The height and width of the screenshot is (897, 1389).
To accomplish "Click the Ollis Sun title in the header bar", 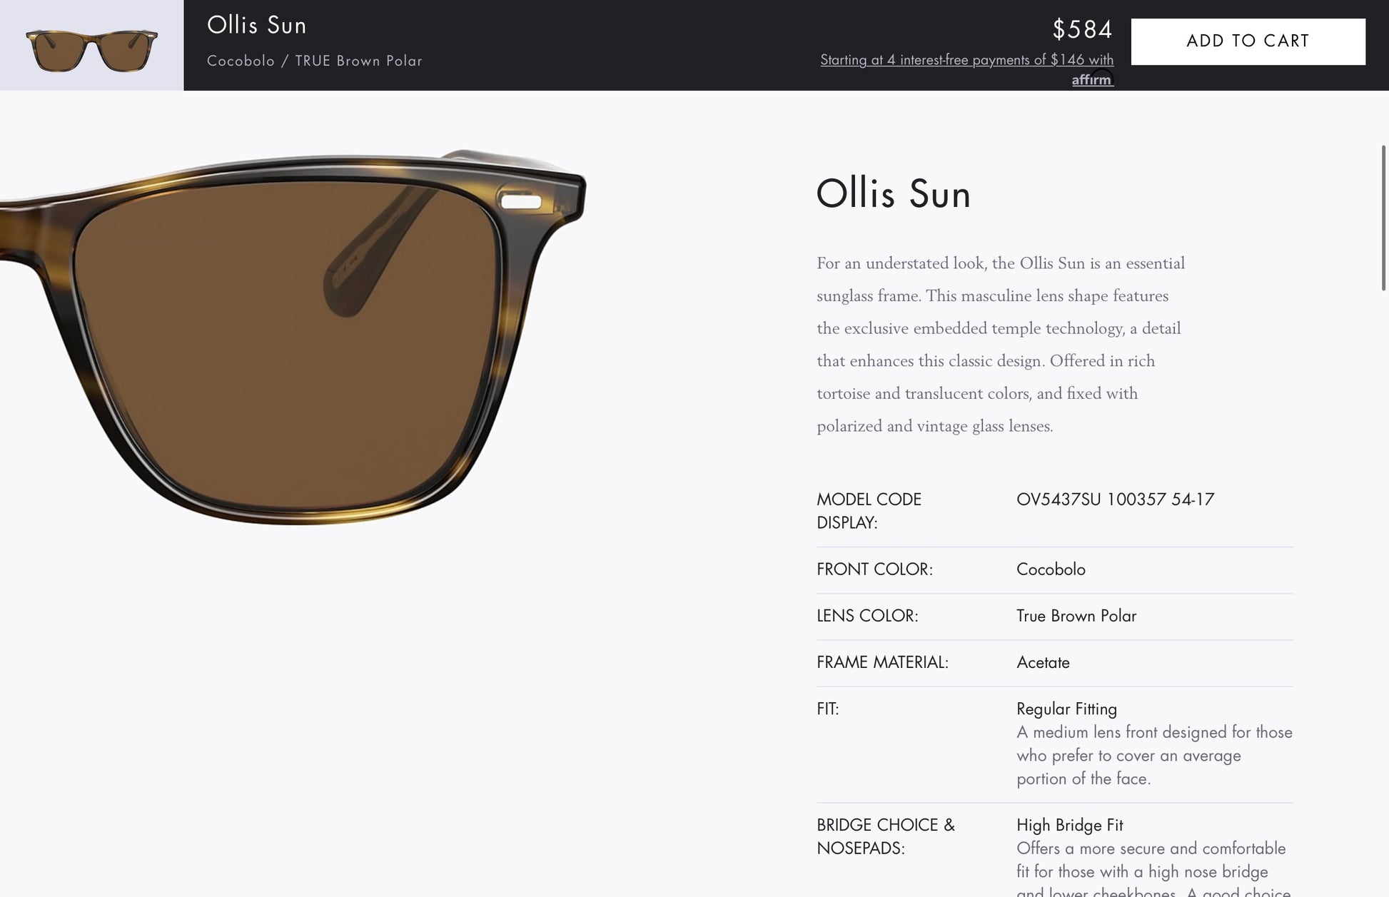I will pos(256,26).
